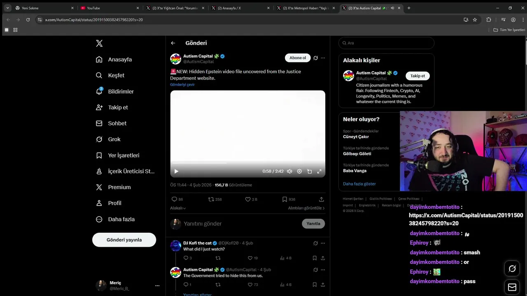
Task: Open Takip et in sidebar
Action: coord(112,107)
